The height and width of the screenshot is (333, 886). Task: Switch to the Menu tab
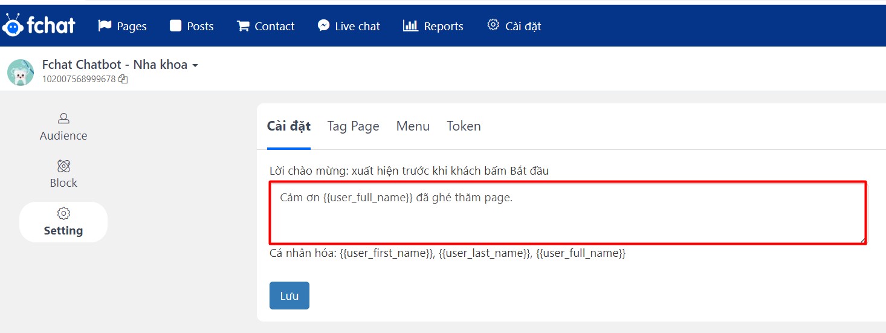413,126
